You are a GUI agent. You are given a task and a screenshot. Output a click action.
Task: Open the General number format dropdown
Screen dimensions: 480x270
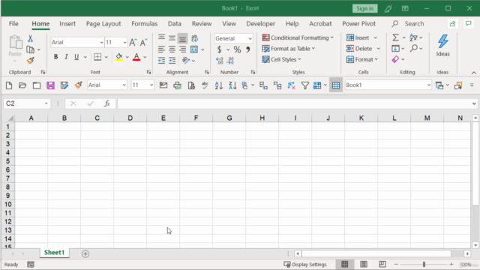(x=250, y=38)
